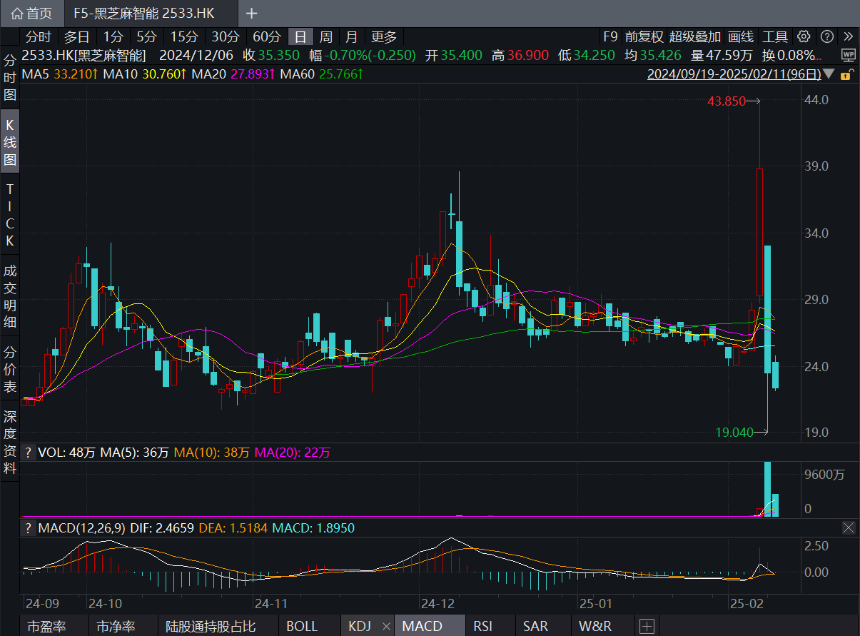Click the 2533.HK[黑芝麻智能] stock name
860x636 pixels.
tap(84, 56)
